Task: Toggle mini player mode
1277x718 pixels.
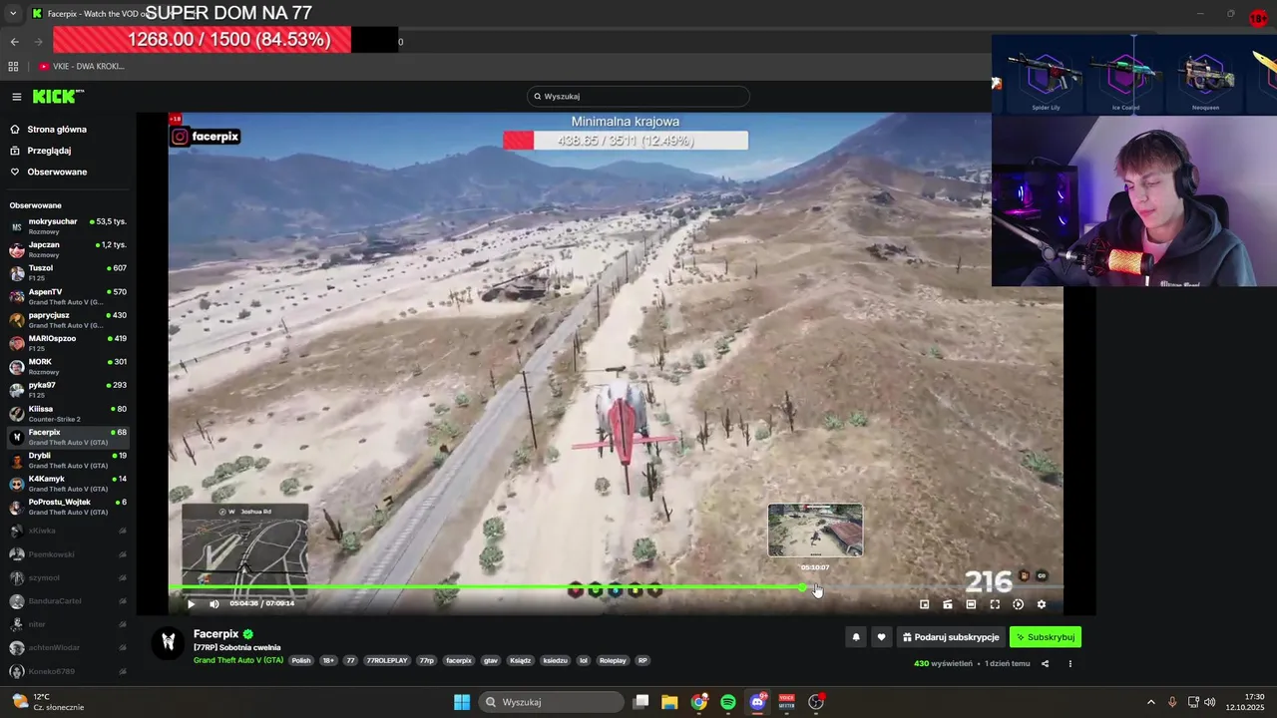Action: click(924, 604)
